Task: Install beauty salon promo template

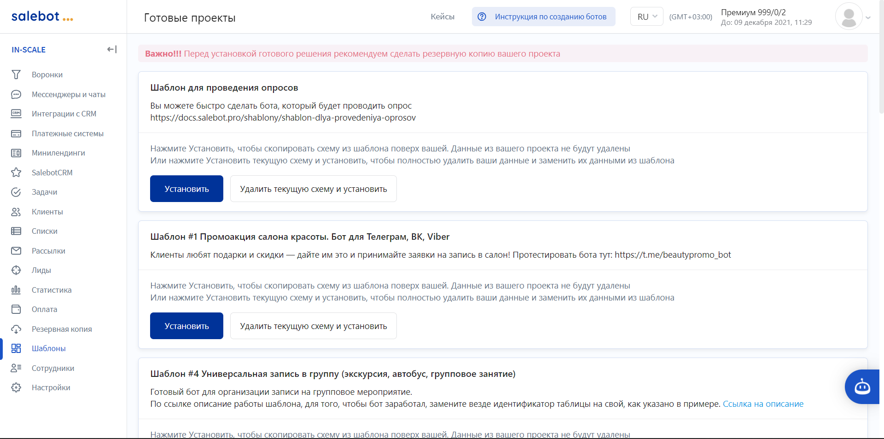Action: click(186, 326)
